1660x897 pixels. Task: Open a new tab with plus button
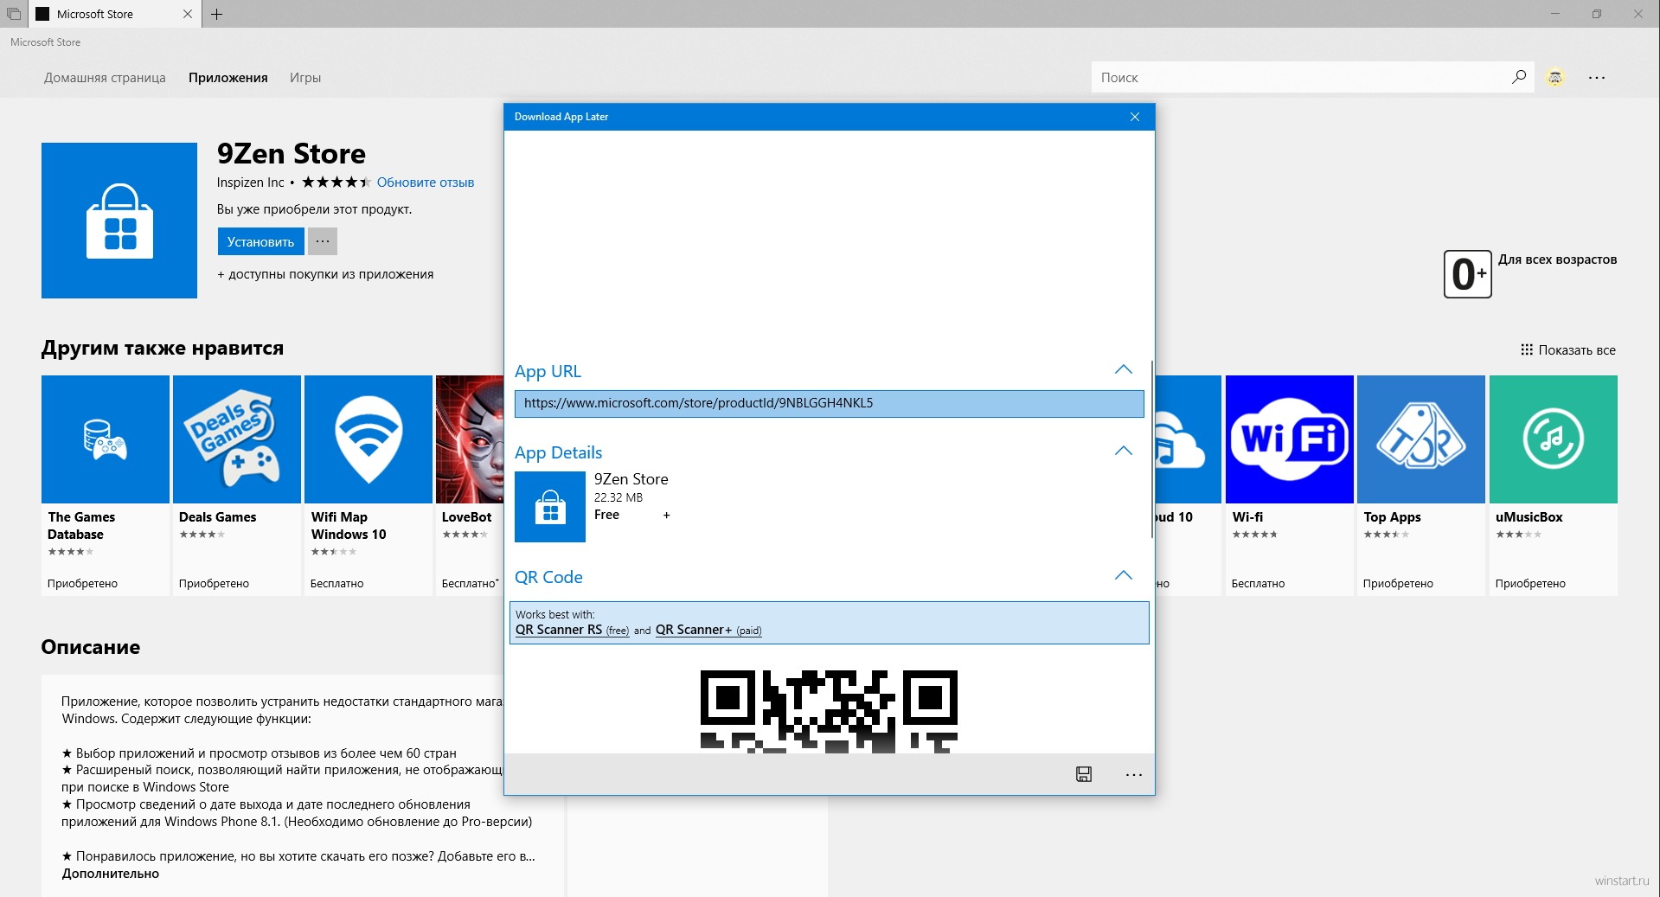click(217, 14)
